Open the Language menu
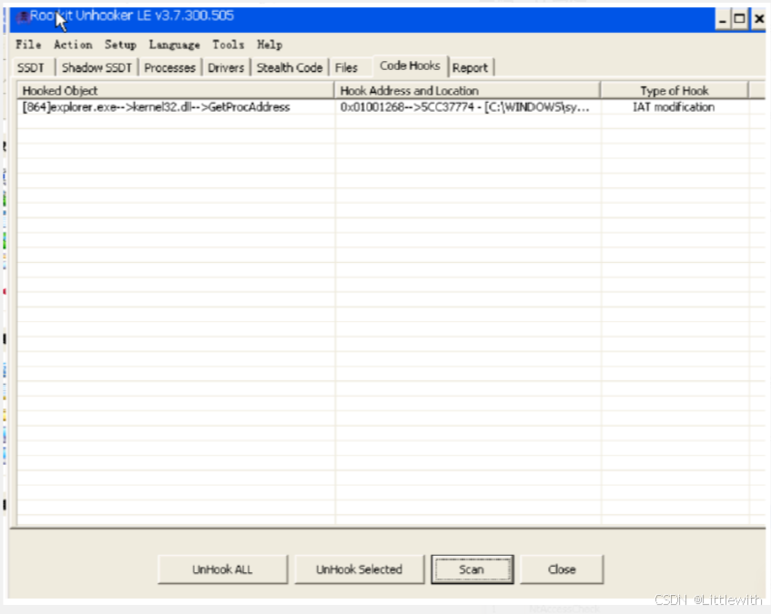 pyautogui.click(x=174, y=45)
